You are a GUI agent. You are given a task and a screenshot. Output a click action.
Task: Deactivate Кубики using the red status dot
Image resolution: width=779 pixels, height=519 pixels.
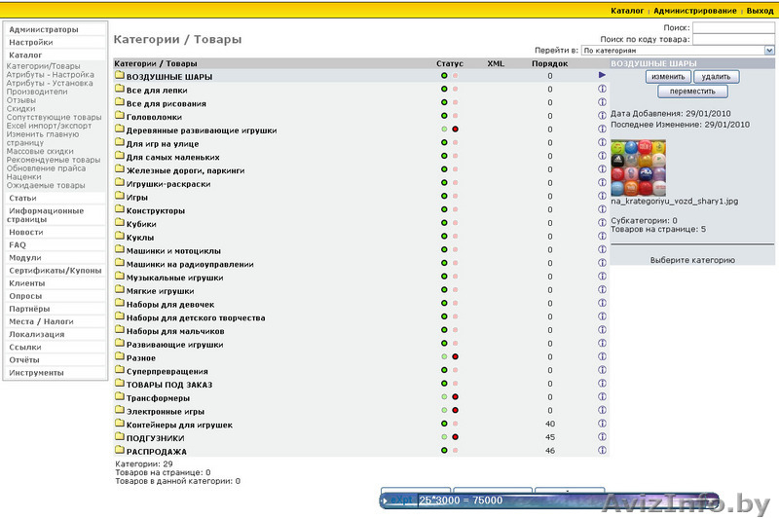pos(455,223)
